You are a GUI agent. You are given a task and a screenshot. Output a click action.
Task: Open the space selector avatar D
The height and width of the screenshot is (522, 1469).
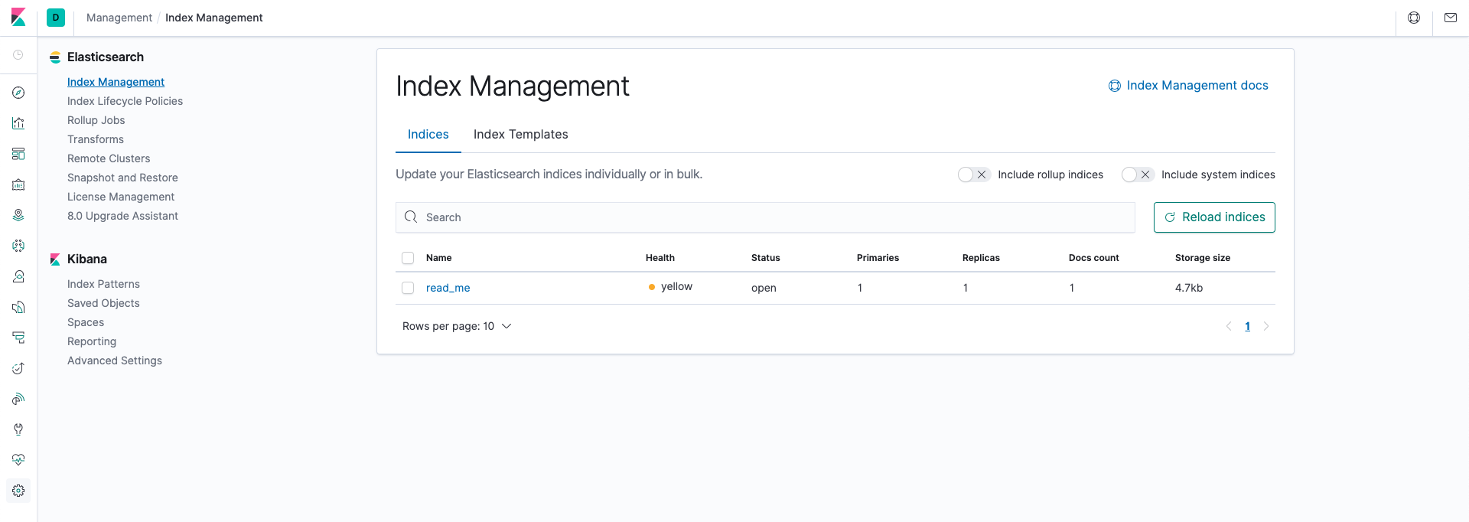(x=56, y=18)
